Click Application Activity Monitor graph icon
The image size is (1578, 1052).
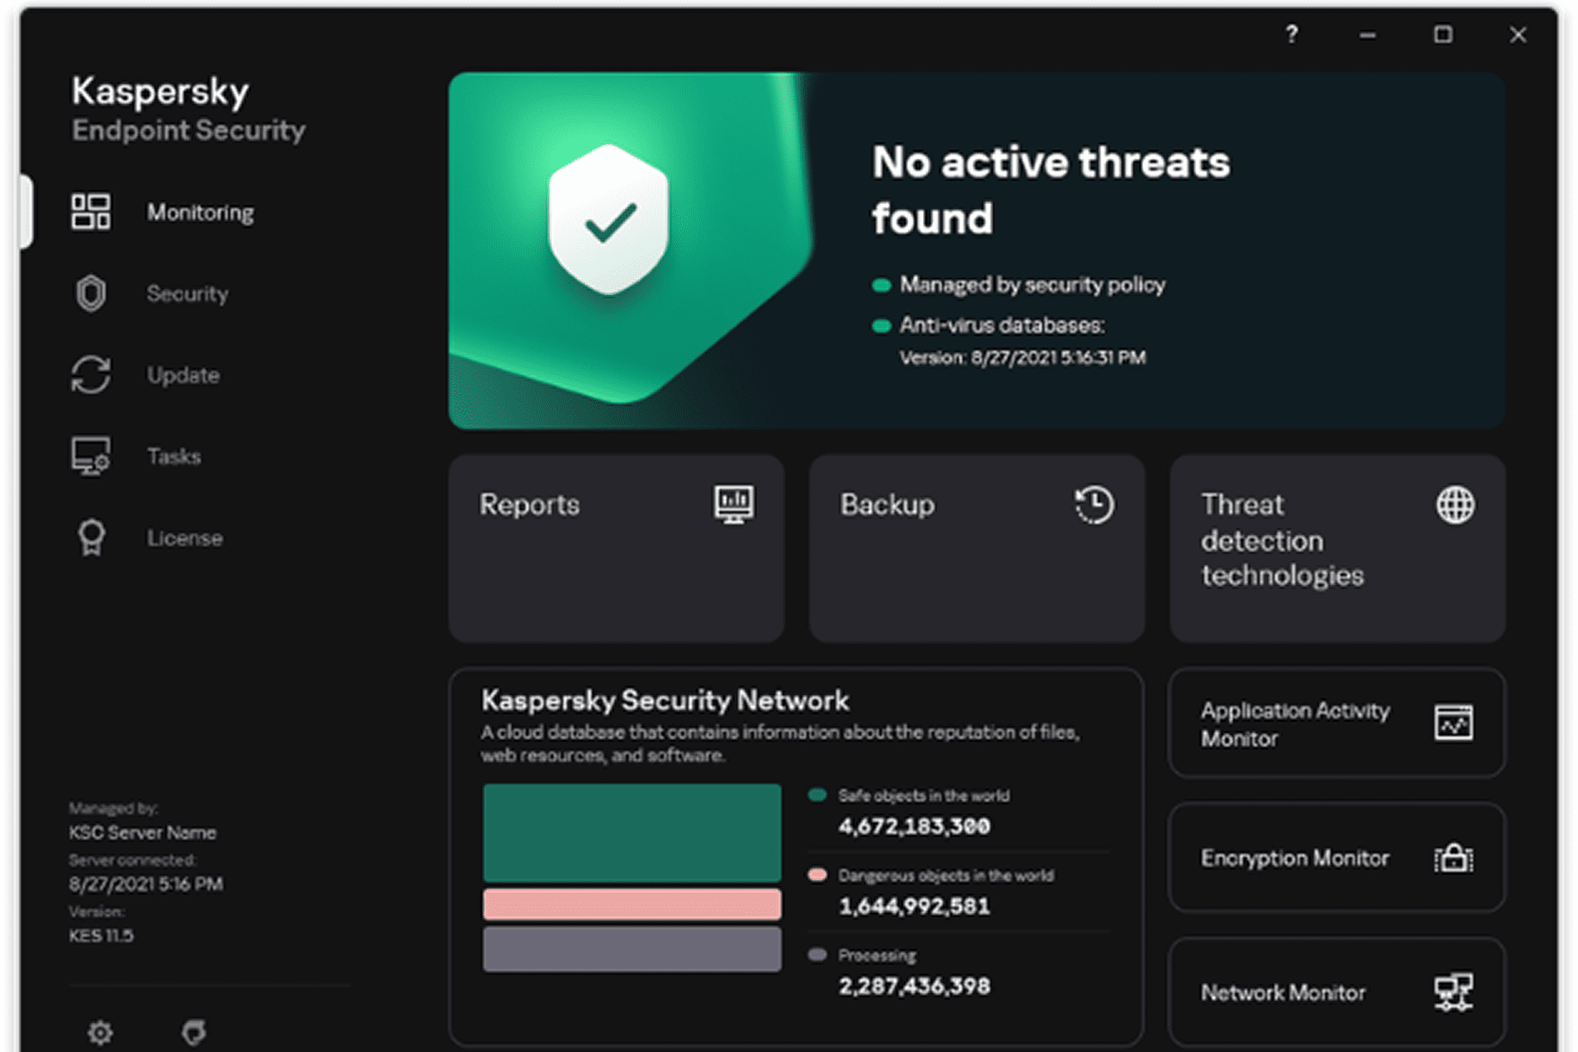[1454, 723]
